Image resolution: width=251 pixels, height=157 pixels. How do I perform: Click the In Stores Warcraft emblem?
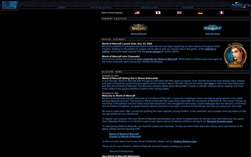click(235, 55)
